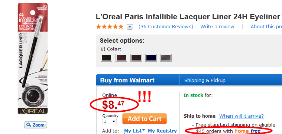Click the home free shipping link
Image resolution: width=282 pixels, height=134 pixels.
click(247, 131)
